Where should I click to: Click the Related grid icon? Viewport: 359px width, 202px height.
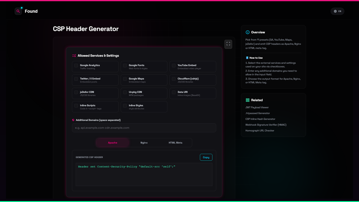pos(247,100)
